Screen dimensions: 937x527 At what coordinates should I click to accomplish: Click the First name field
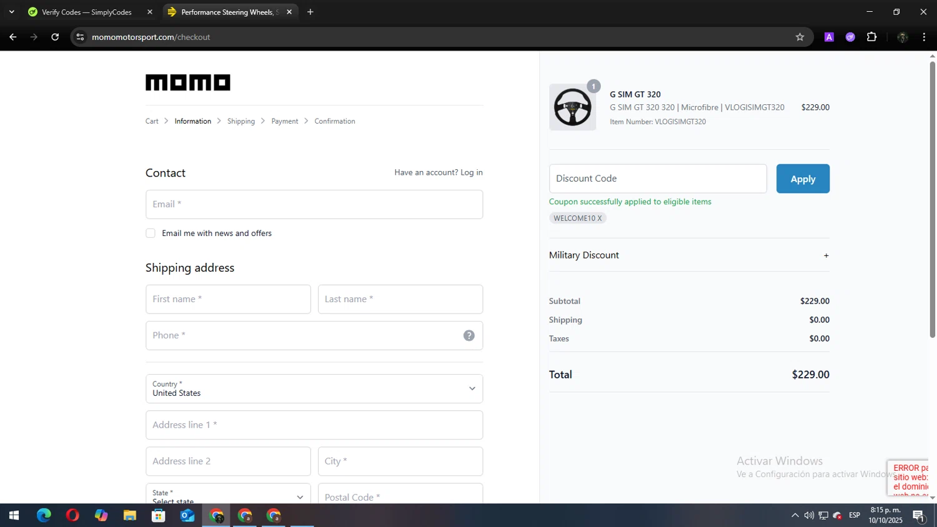228,299
